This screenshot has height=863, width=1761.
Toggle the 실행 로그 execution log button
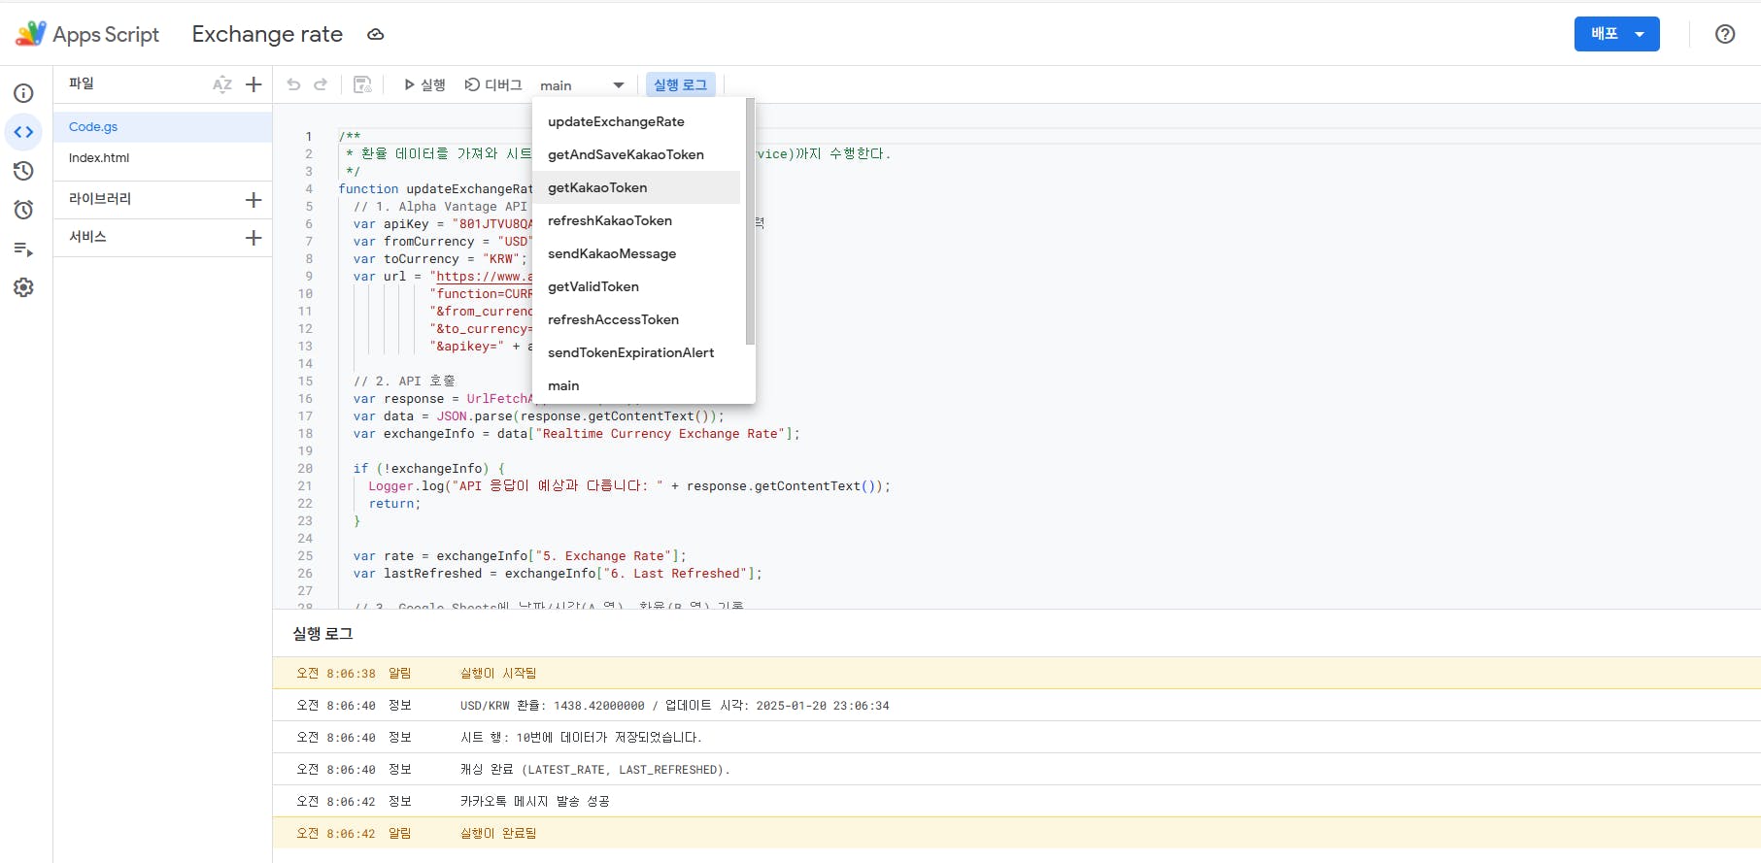[681, 85]
